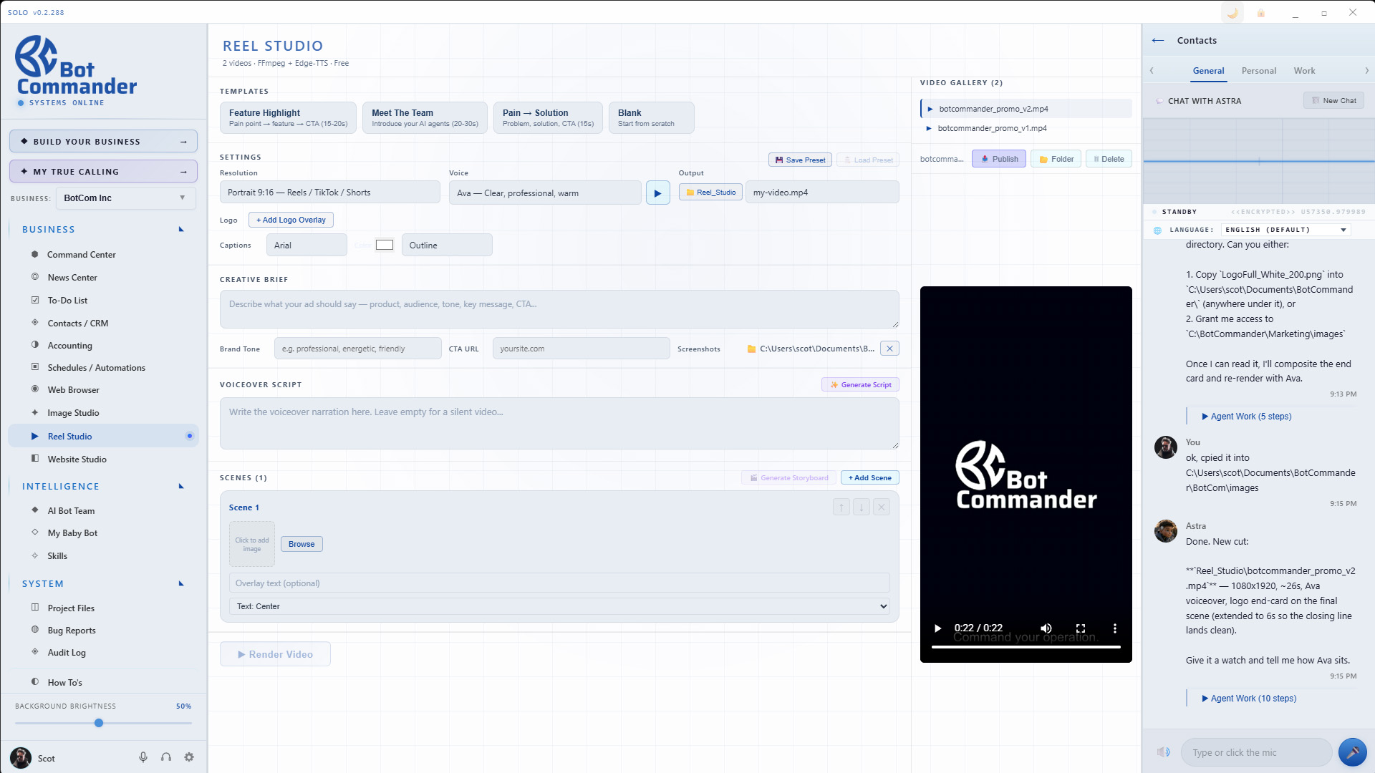Click the microphone icon beside Scot
Screen dimensions: 1375x773
(x=143, y=757)
